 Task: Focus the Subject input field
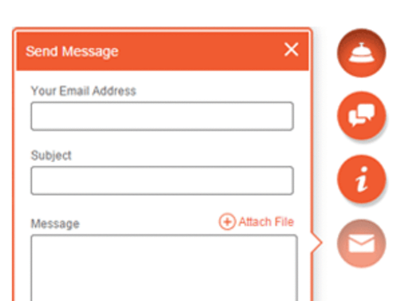click(162, 181)
